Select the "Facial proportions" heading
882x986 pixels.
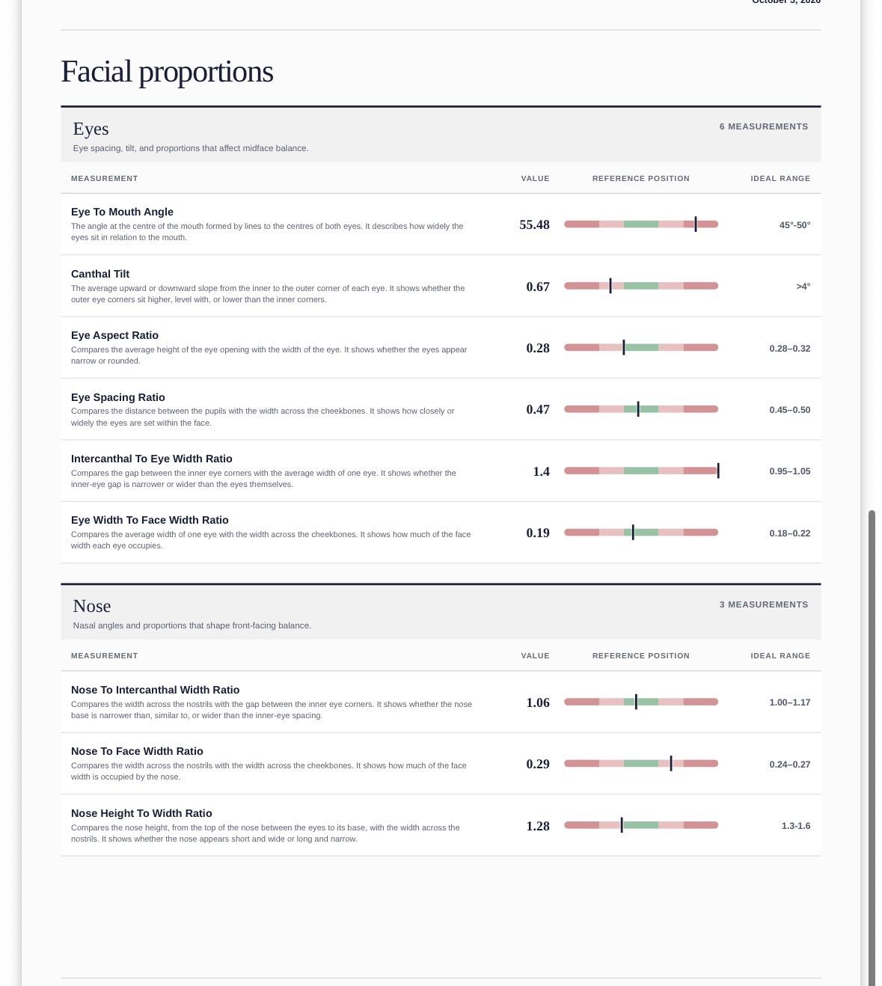click(167, 72)
